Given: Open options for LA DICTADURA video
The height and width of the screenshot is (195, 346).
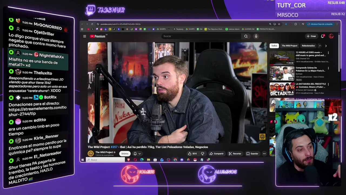Looking at the screenshot, I should [x=328, y=84].
